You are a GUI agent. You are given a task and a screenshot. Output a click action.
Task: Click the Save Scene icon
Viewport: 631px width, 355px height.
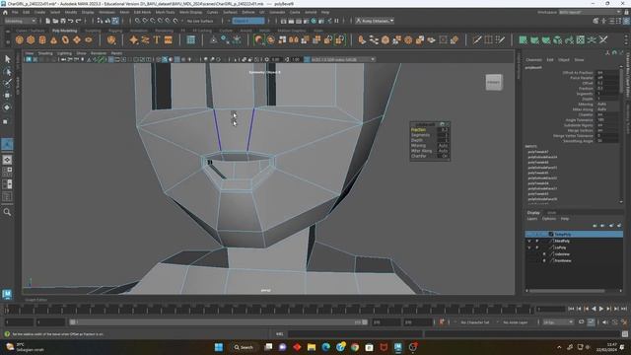[x=63, y=21]
